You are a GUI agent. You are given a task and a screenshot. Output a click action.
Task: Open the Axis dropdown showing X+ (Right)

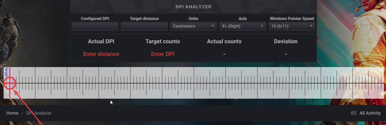tap(243, 26)
